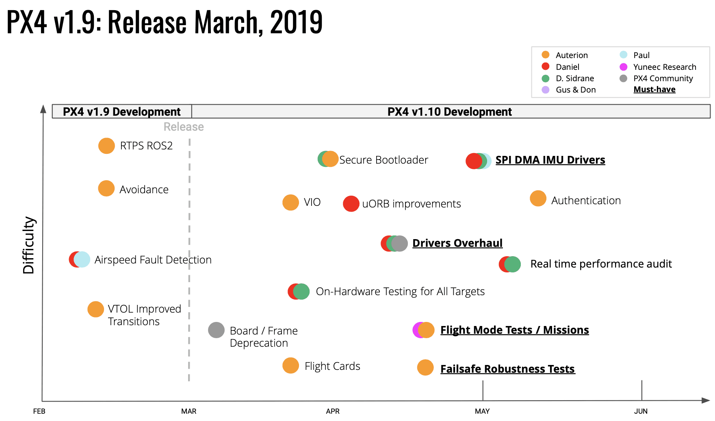The height and width of the screenshot is (421, 715).
Task: Click the Auterion orange legend swatch
Action: coord(546,55)
